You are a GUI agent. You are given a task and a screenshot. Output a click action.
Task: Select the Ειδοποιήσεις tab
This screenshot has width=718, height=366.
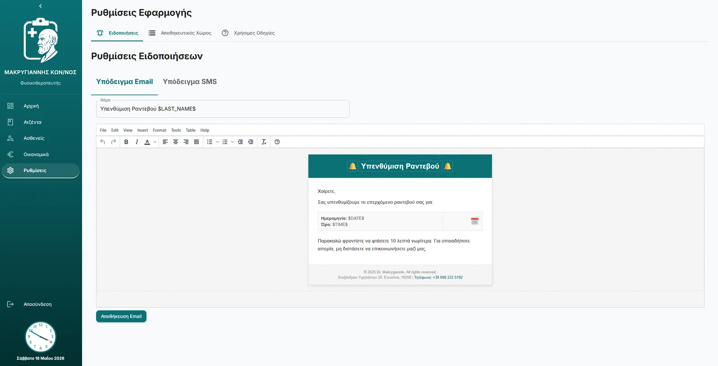pos(117,33)
